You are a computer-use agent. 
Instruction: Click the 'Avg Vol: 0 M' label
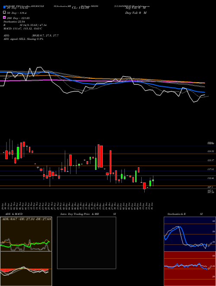(136, 8)
